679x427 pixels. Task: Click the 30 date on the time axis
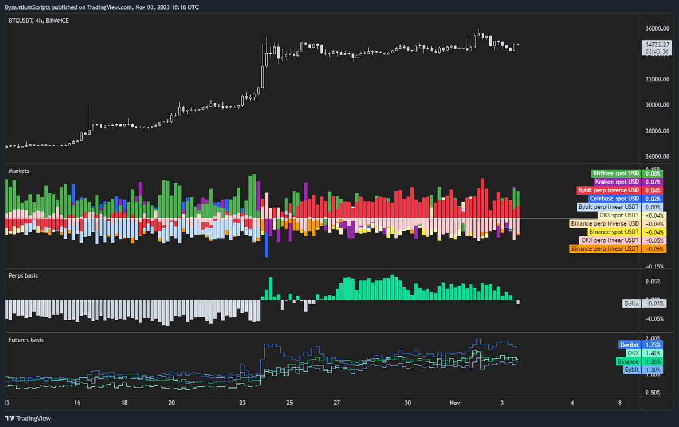pyautogui.click(x=407, y=403)
